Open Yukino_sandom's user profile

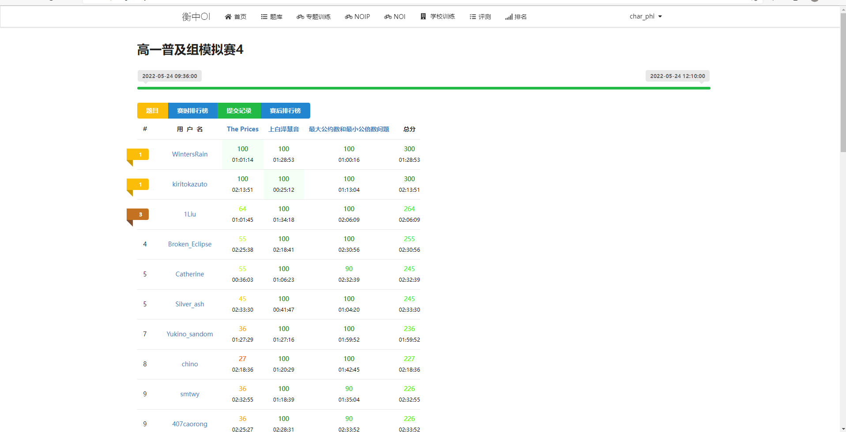(x=190, y=334)
